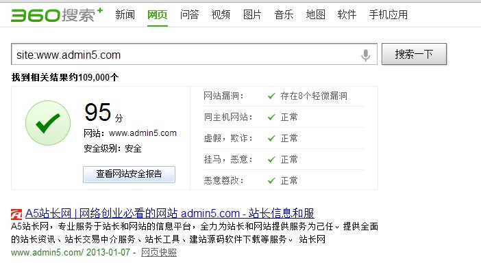Click the 查看网站安全报告 button
The image size is (481, 263).
coord(129,174)
